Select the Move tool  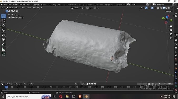click(3, 26)
